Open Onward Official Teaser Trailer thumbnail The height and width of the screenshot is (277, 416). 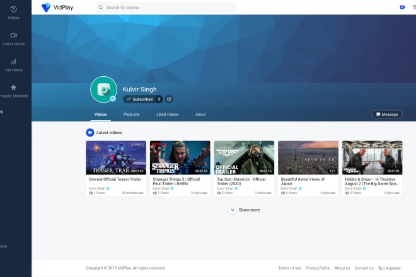tap(116, 158)
